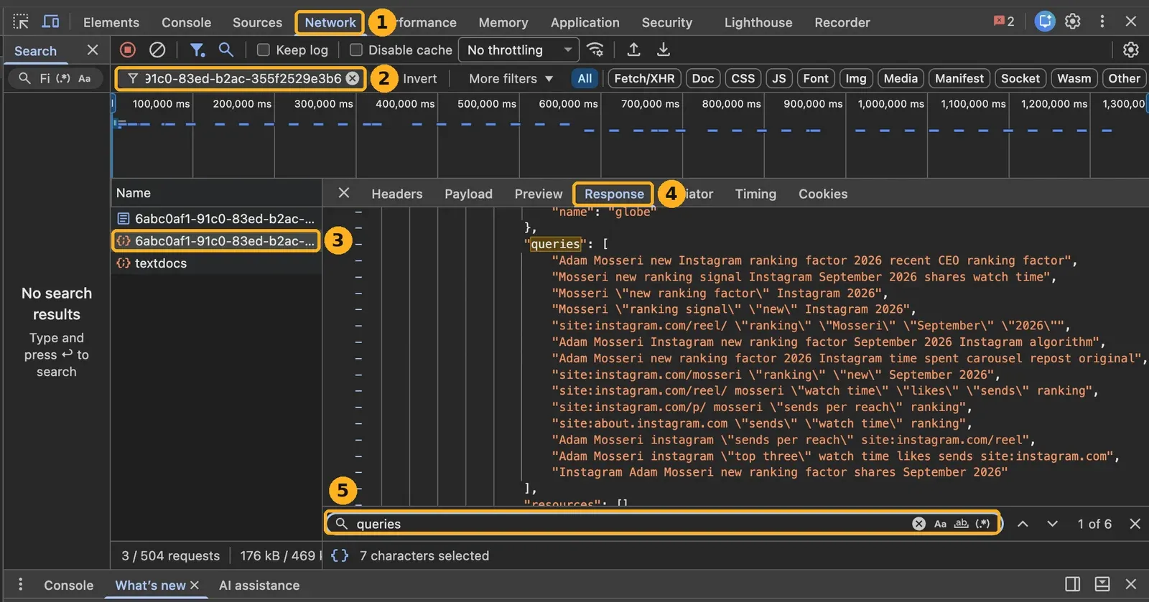Enable the Keep log checkbox
Screen dimensions: 1149x602
pyautogui.click(x=264, y=50)
